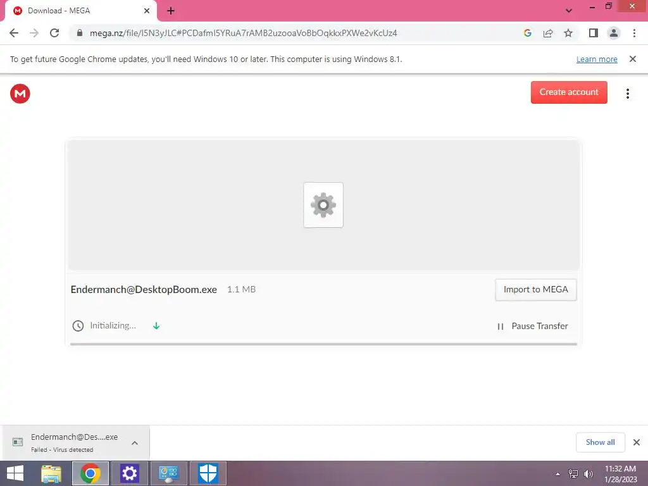
Task: Open the MEGA three-dot menu
Action: click(627, 94)
